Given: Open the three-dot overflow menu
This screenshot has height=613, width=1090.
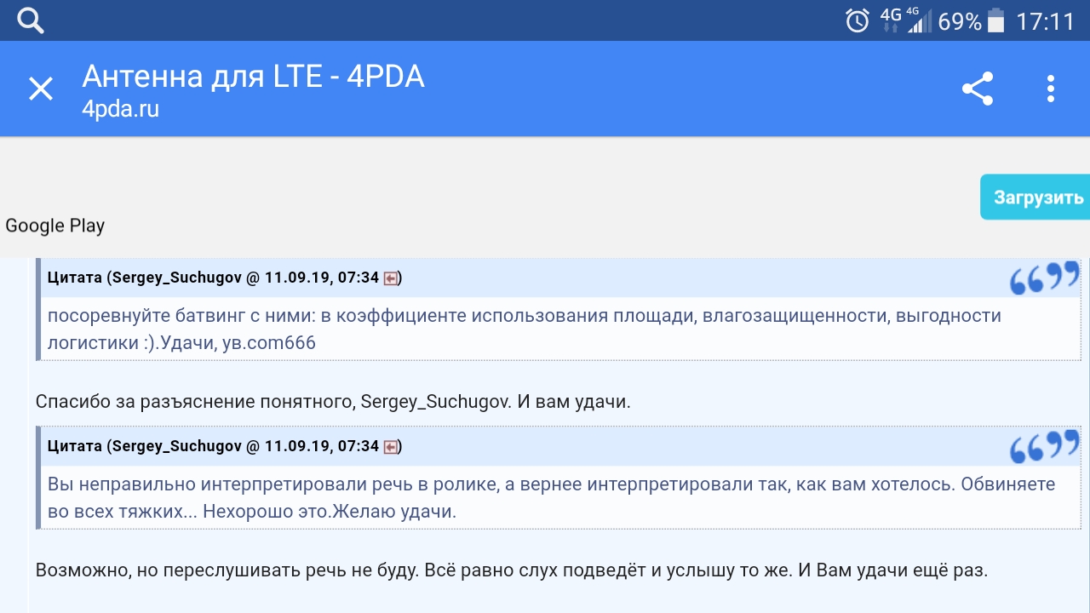Looking at the screenshot, I should [1051, 89].
